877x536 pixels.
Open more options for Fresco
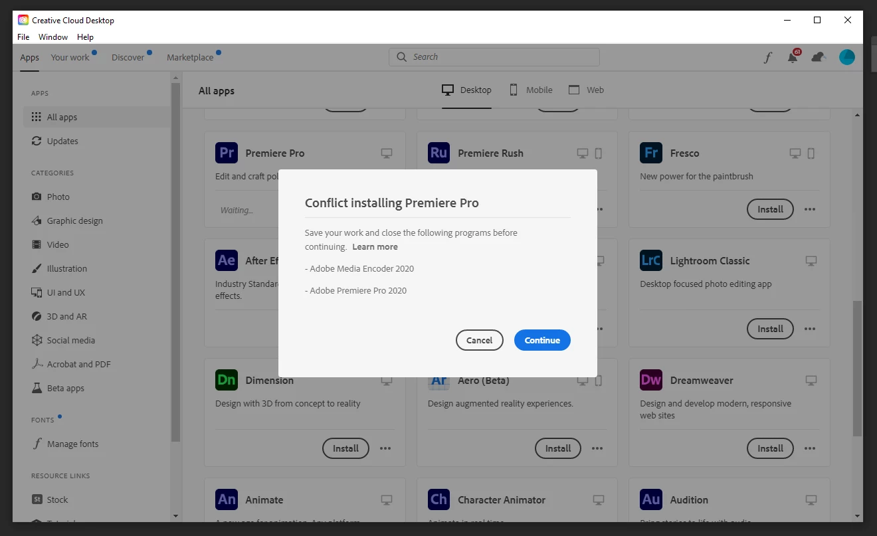(810, 209)
